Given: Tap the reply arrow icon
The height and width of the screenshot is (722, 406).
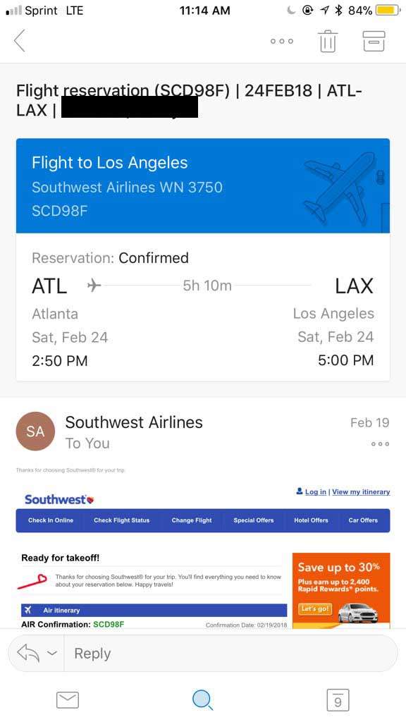Looking at the screenshot, I should [x=28, y=653].
